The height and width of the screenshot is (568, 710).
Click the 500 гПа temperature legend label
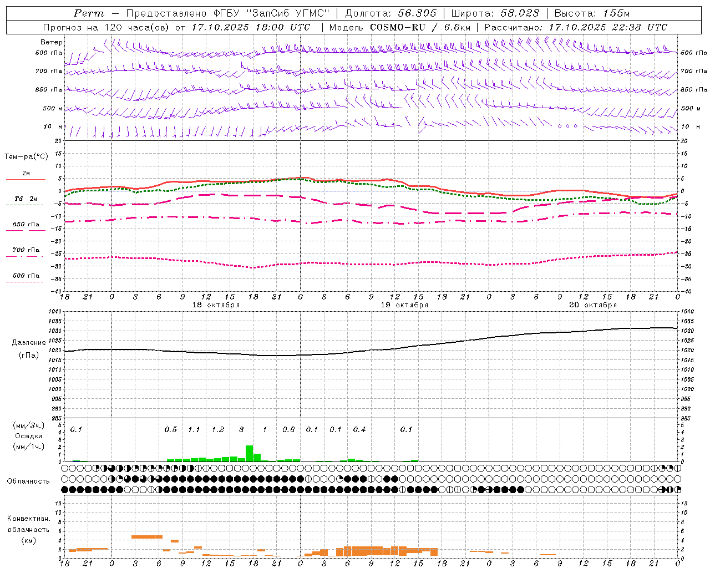(x=26, y=275)
